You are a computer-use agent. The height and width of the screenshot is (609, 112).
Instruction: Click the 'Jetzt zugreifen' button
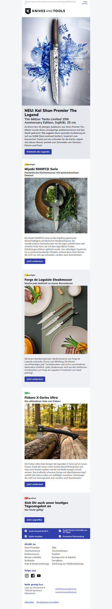(x=34, y=520)
